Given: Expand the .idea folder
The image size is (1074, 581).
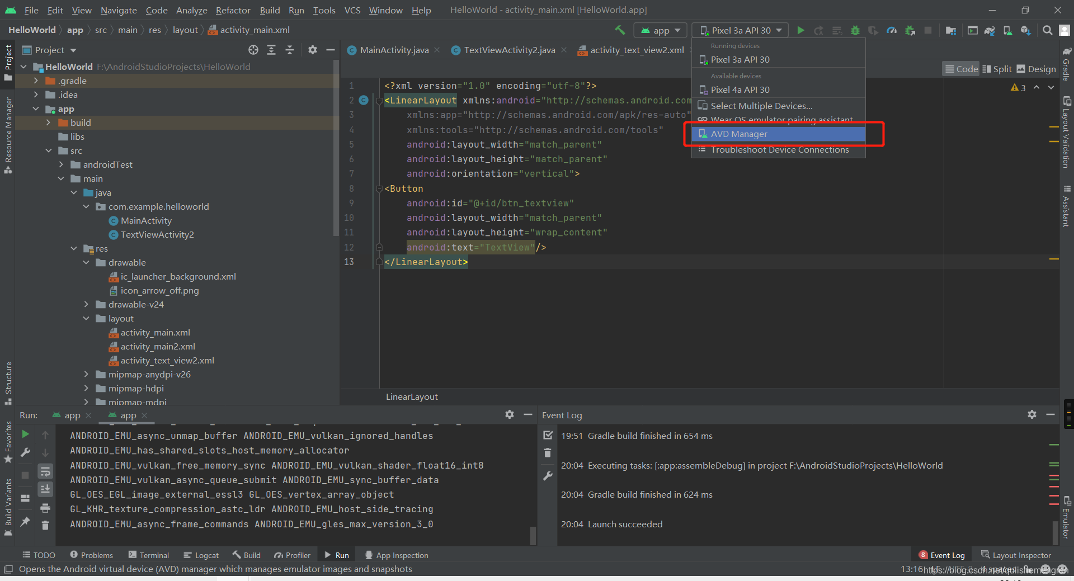Looking at the screenshot, I should (36, 95).
